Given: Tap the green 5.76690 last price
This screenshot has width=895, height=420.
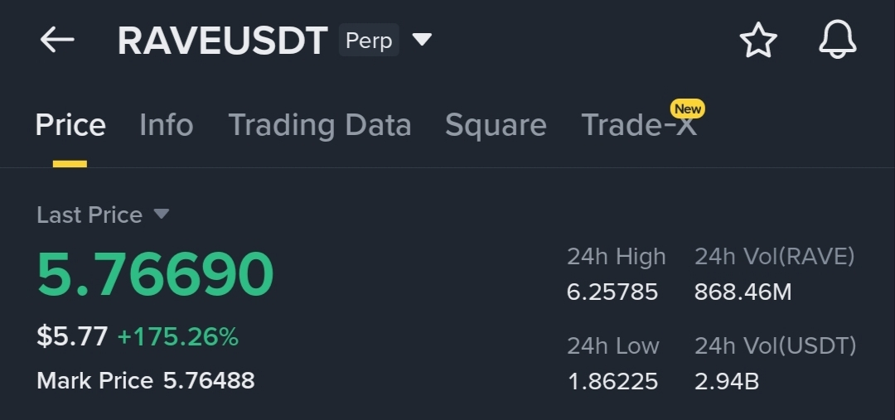Looking at the screenshot, I should coord(155,274).
